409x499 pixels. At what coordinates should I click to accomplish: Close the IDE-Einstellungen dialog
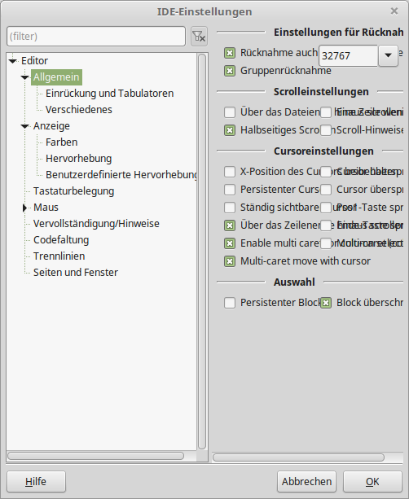pos(394,11)
